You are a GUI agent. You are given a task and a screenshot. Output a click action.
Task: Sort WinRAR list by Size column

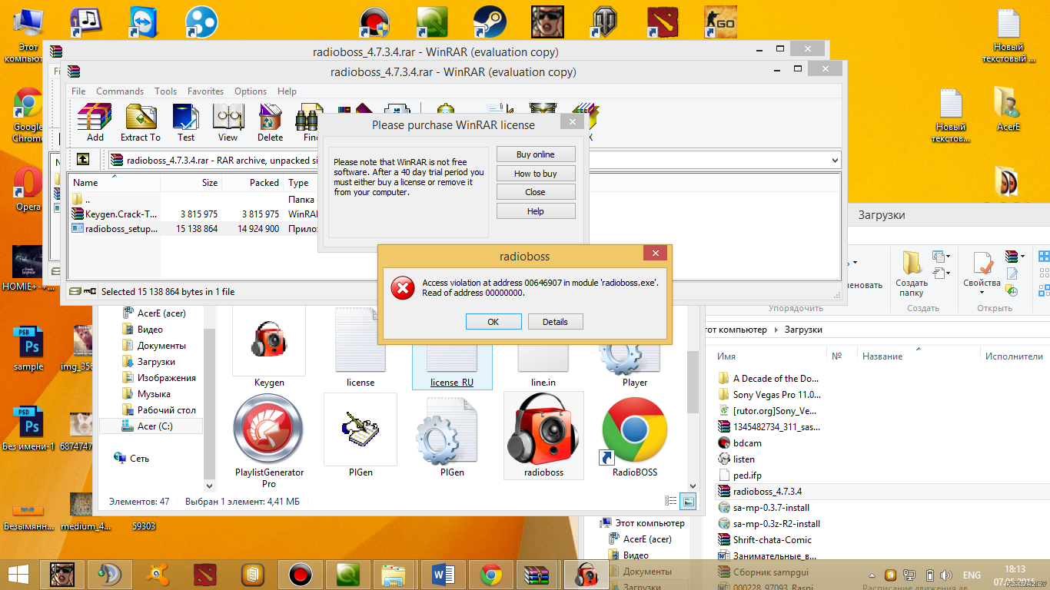click(191, 183)
